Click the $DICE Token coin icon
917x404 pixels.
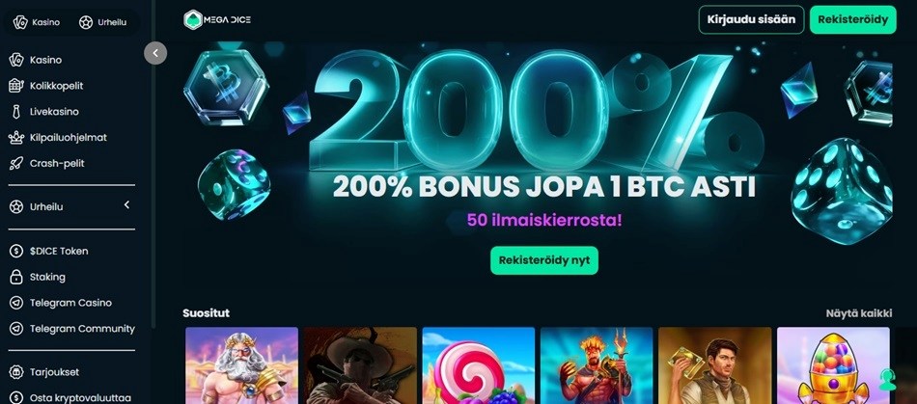(x=15, y=251)
